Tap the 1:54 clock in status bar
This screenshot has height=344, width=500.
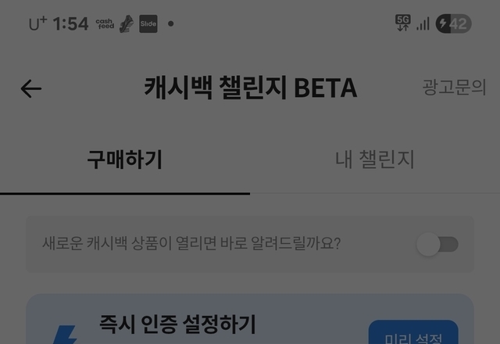[70, 24]
